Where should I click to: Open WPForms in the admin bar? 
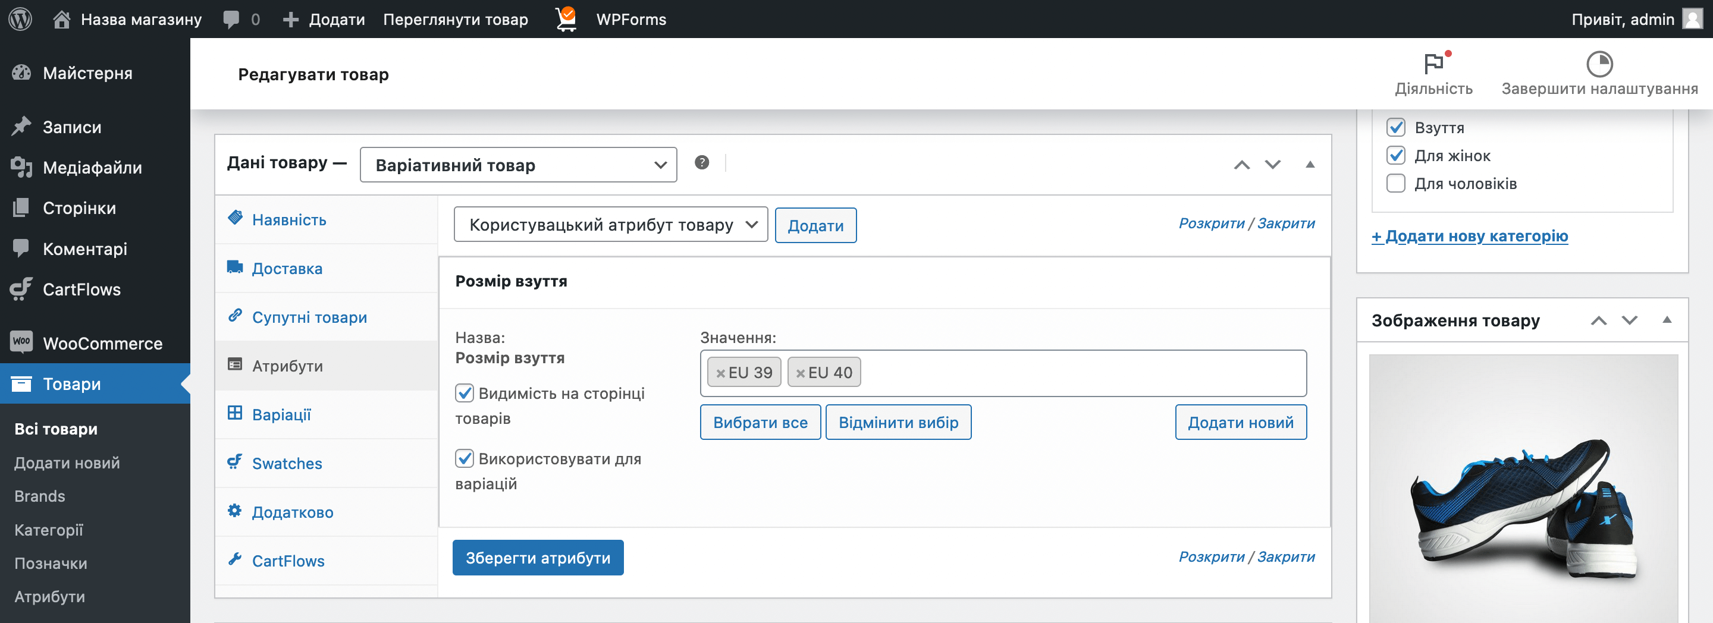[630, 19]
